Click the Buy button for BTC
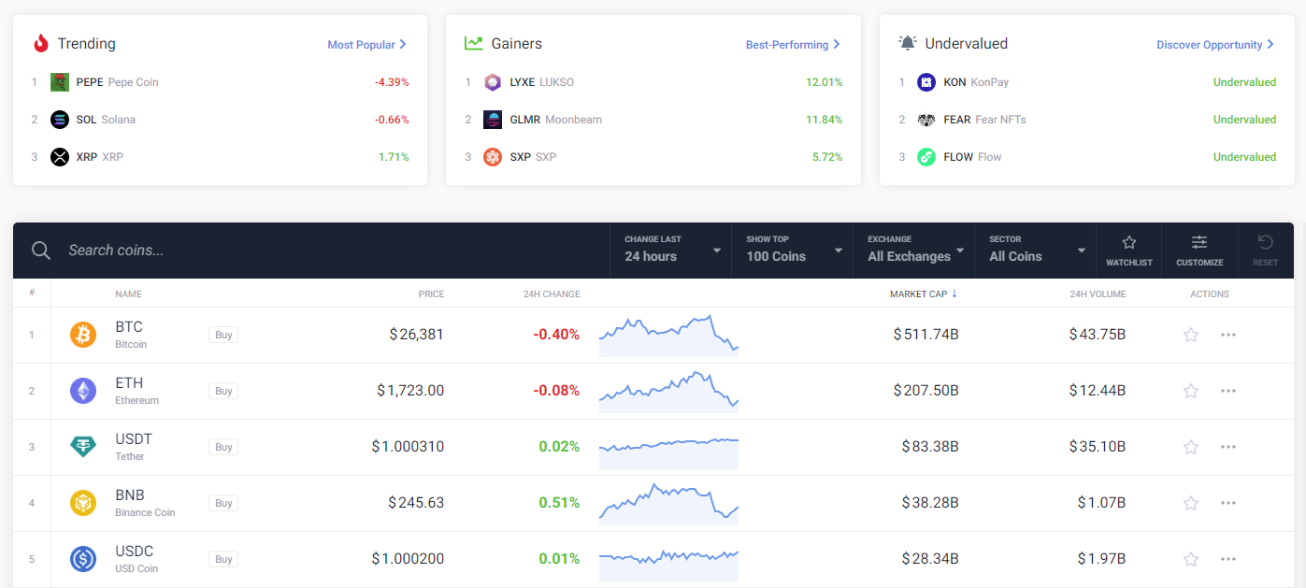The width and height of the screenshot is (1306, 588). pyautogui.click(x=223, y=335)
